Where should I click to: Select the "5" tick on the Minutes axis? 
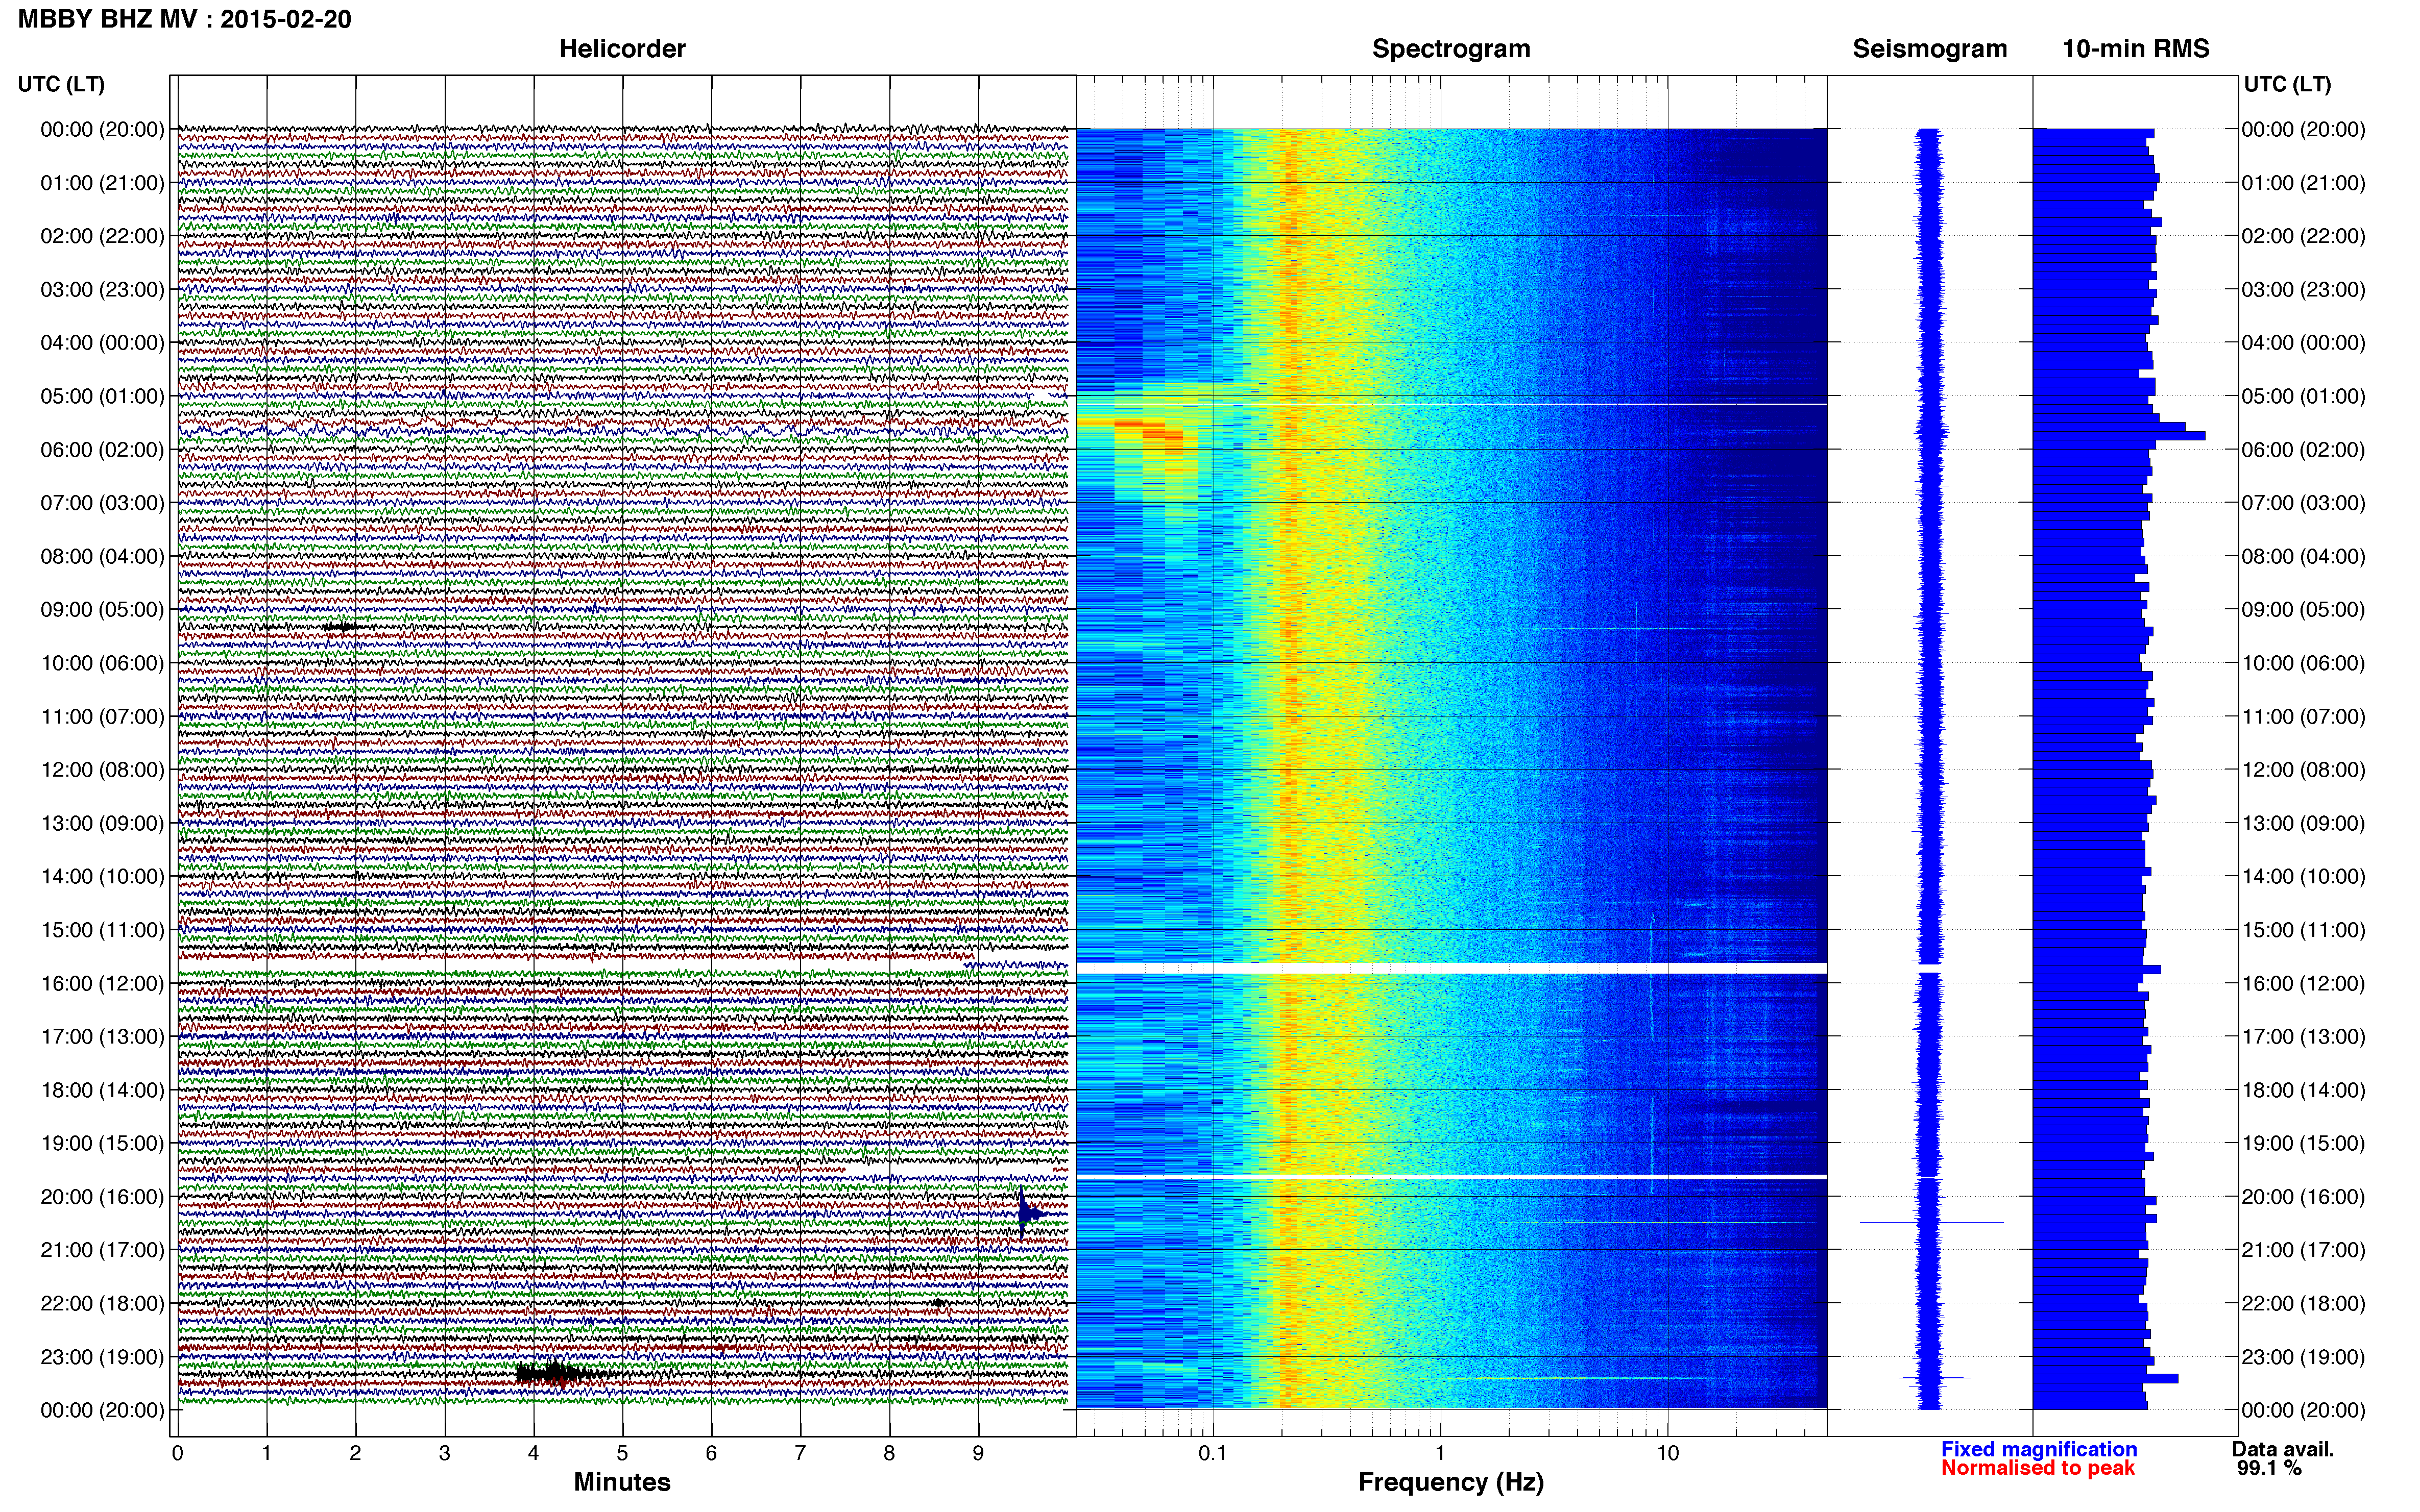(x=622, y=1453)
